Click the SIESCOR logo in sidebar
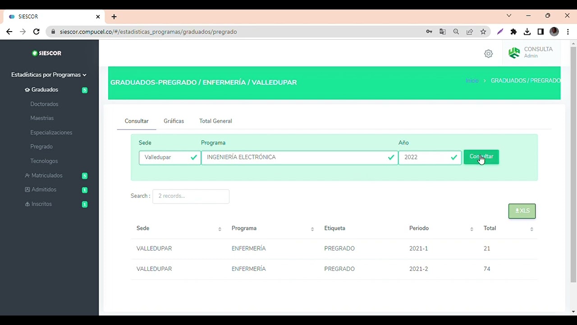The image size is (577, 325). tap(47, 53)
